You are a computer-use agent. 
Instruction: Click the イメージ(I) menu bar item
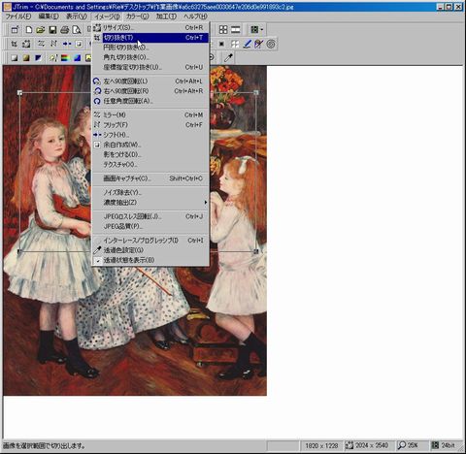(x=107, y=16)
